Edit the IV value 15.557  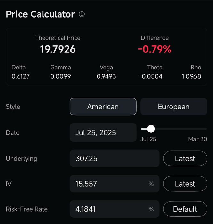[114, 184]
